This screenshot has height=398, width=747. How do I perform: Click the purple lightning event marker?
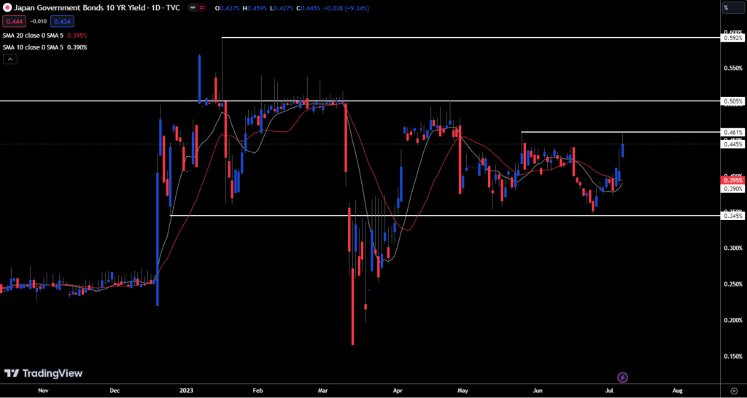point(623,378)
